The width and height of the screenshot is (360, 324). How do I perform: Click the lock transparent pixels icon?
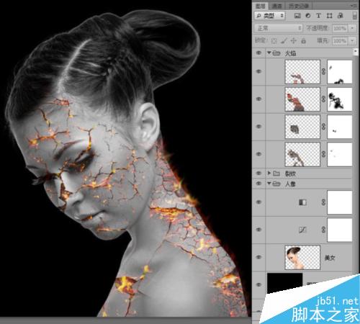[x=274, y=41]
